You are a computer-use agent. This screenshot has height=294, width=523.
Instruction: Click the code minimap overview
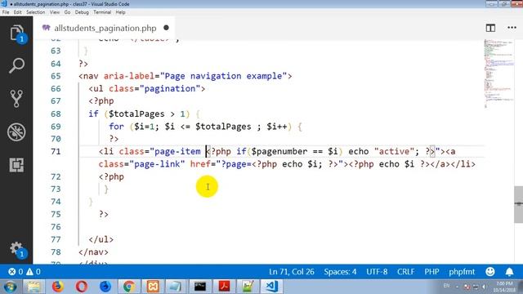click(498, 73)
